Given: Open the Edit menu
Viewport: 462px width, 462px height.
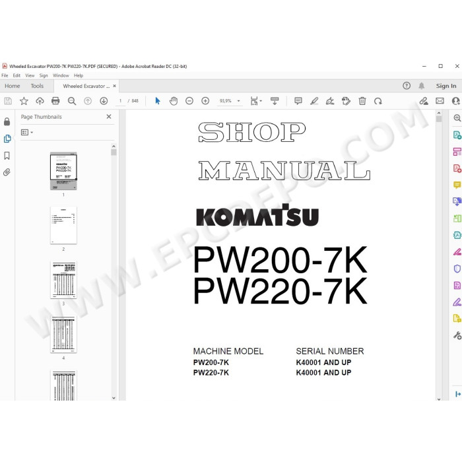Looking at the screenshot, I should tap(16, 75).
